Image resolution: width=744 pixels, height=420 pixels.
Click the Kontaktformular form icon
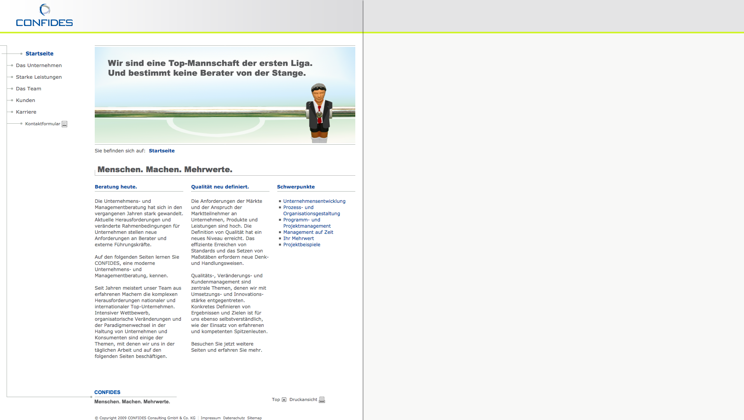(x=64, y=124)
